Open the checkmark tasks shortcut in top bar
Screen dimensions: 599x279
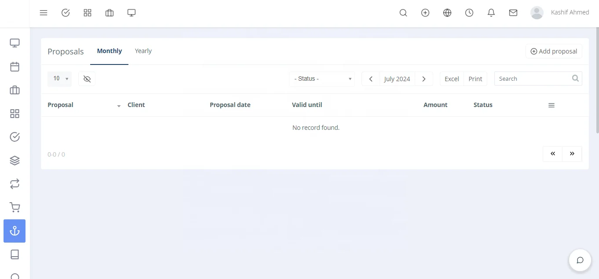[x=66, y=13]
